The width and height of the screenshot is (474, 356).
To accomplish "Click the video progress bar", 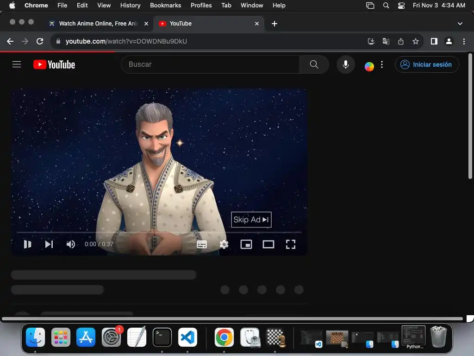I will [x=159, y=232].
